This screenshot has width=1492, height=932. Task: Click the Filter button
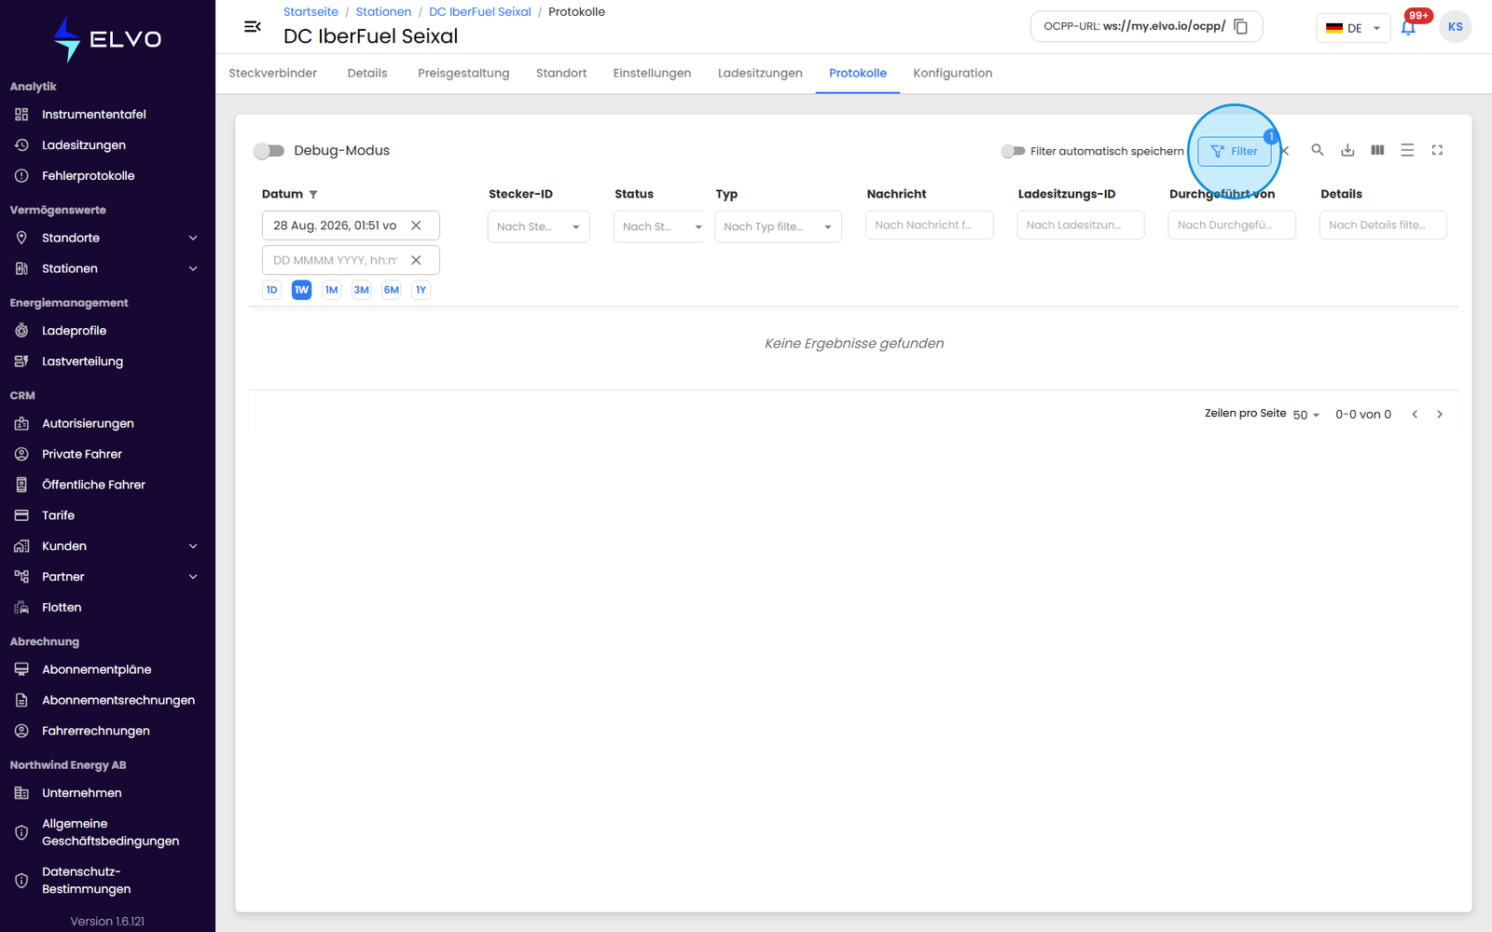(x=1234, y=151)
